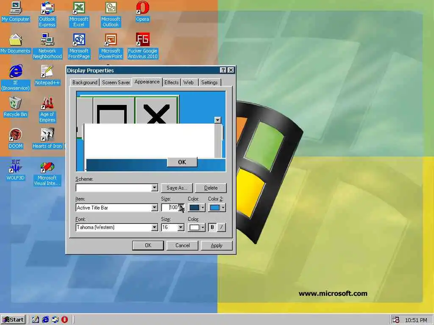Screen dimensions: 434x325
Task: Select the Microsoft Excel shortcut
Action: coord(79,14)
